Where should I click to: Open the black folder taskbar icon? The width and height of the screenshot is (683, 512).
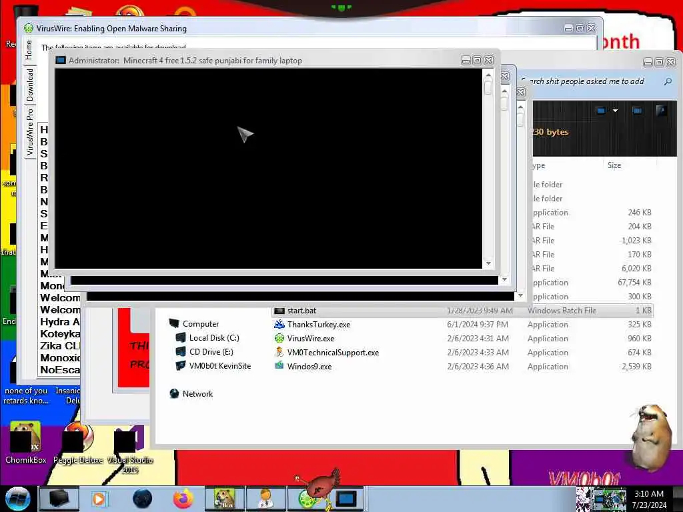pos(59,499)
